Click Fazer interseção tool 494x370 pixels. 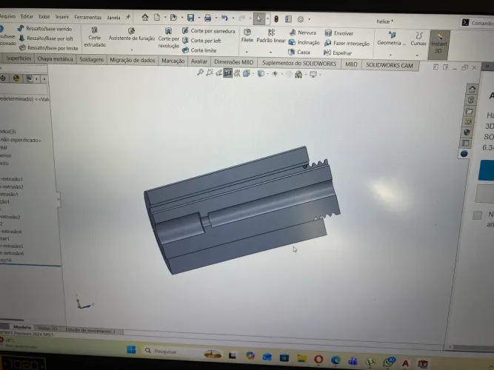[347, 43]
